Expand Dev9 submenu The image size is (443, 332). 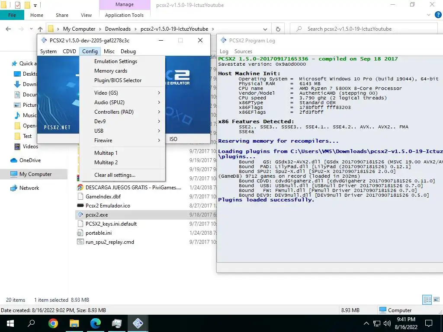tap(122, 121)
